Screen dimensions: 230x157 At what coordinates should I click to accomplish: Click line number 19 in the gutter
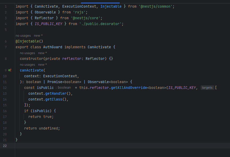(x=5, y=129)
